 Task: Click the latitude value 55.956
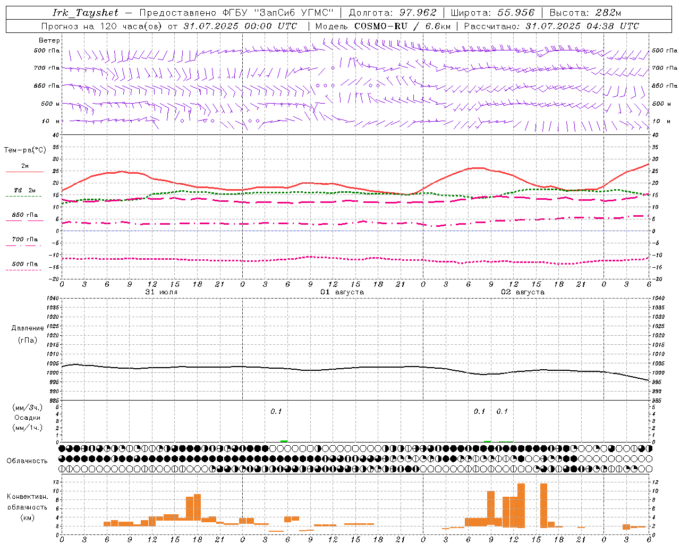pos(516,13)
